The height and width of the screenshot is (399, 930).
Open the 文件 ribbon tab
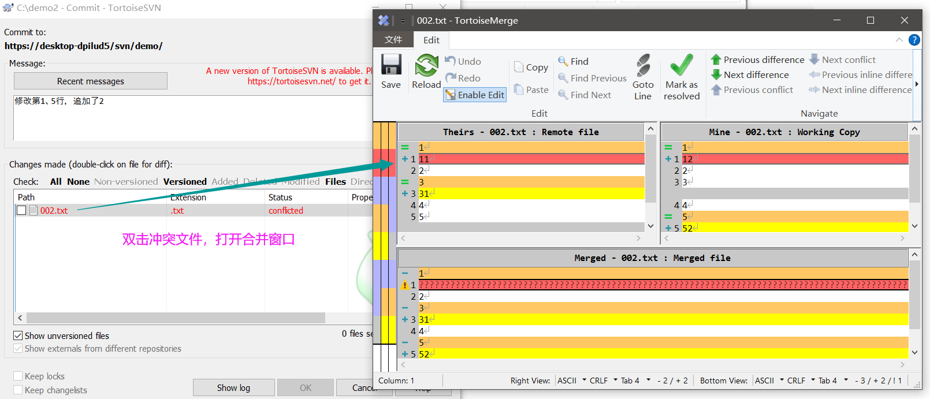393,40
